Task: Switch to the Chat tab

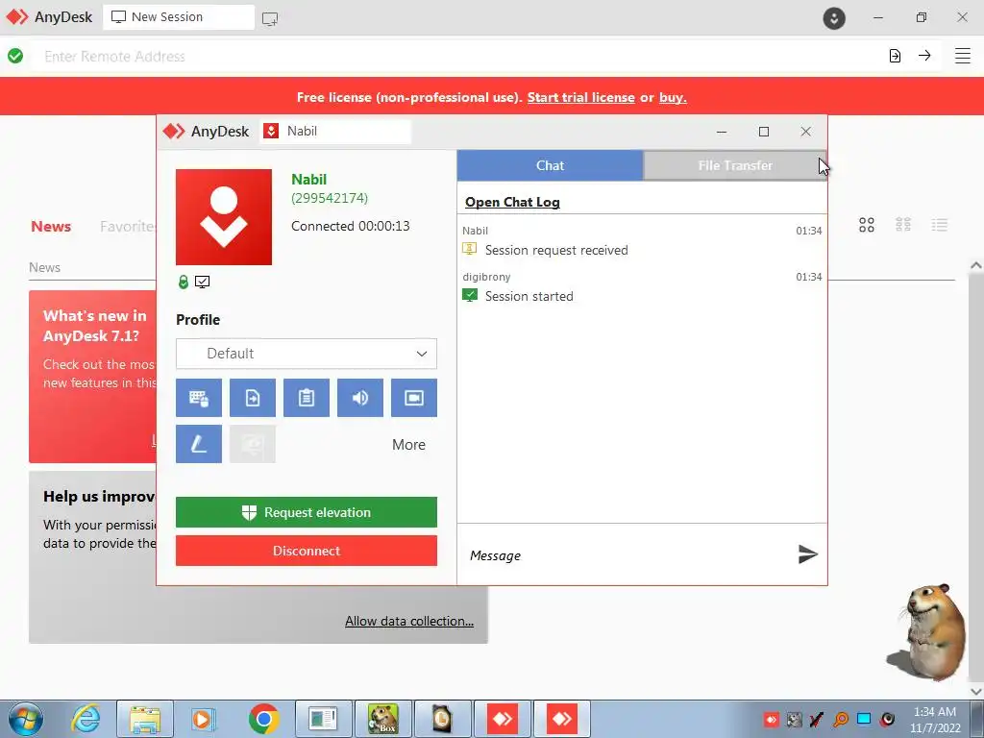Action: [550, 165]
